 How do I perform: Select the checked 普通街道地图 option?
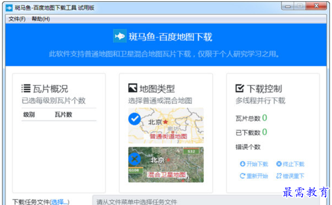click(134, 119)
